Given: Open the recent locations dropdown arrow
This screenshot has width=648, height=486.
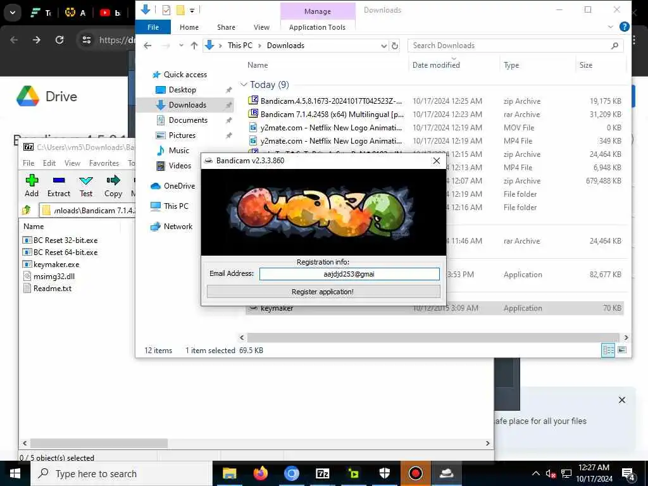Looking at the screenshot, I should 181,46.
